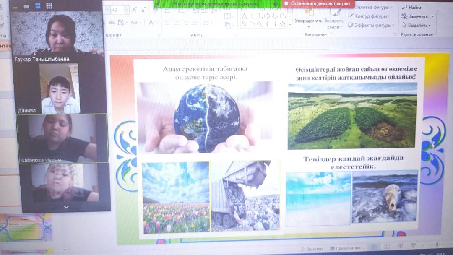Viewport: 453px width, 255px height.
Task: Click the Найти search button
Action: tap(411, 7)
